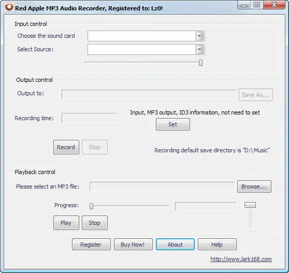Click the input volume slider handle
This screenshot has height=273, width=289.
[200, 63]
